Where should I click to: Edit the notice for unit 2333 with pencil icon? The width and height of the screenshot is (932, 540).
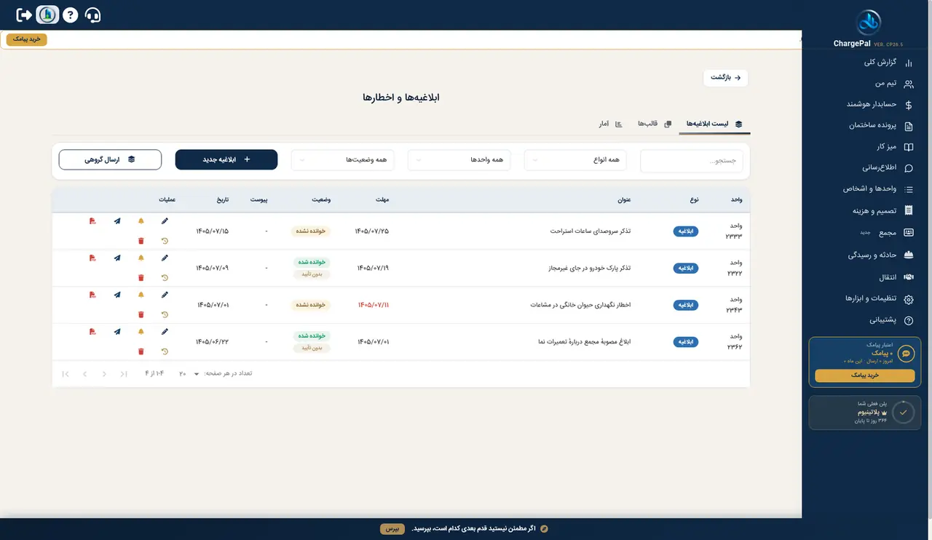[x=165, y=221]
